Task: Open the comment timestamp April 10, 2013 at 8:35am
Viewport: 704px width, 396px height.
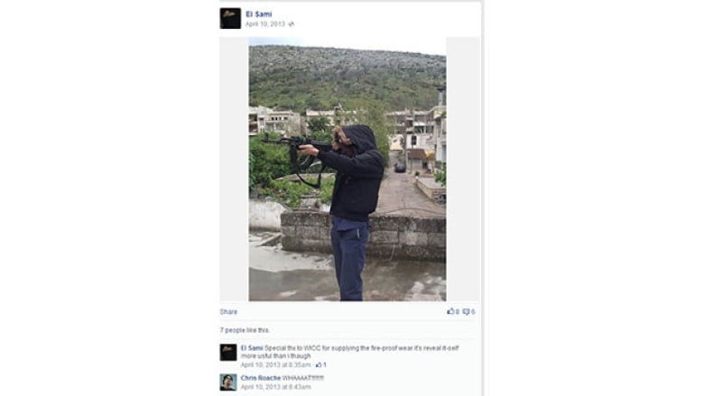Action: (275, 365)
